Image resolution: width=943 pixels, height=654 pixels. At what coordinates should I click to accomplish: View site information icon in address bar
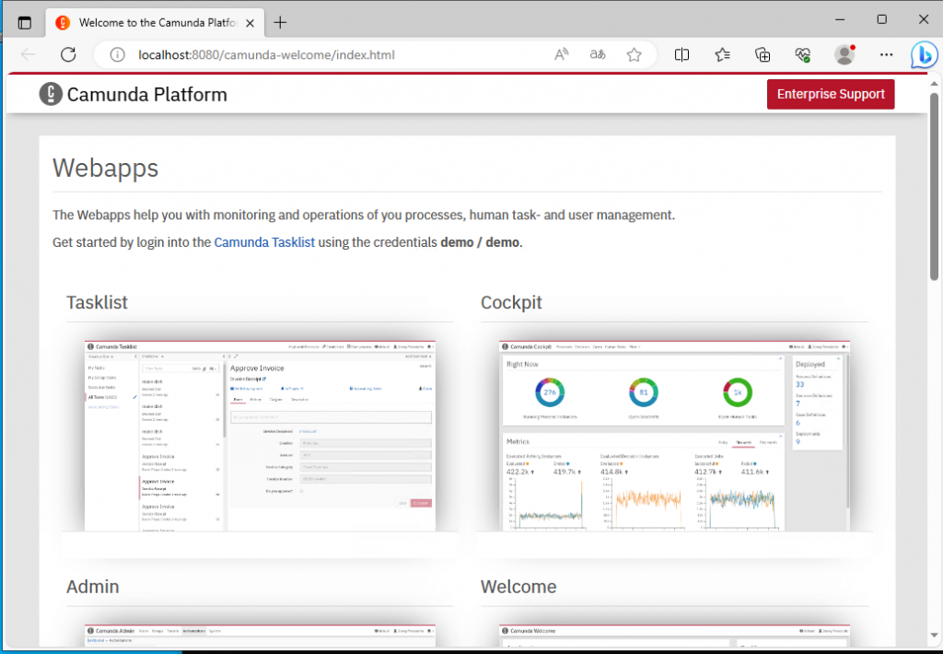pos(117,54)
